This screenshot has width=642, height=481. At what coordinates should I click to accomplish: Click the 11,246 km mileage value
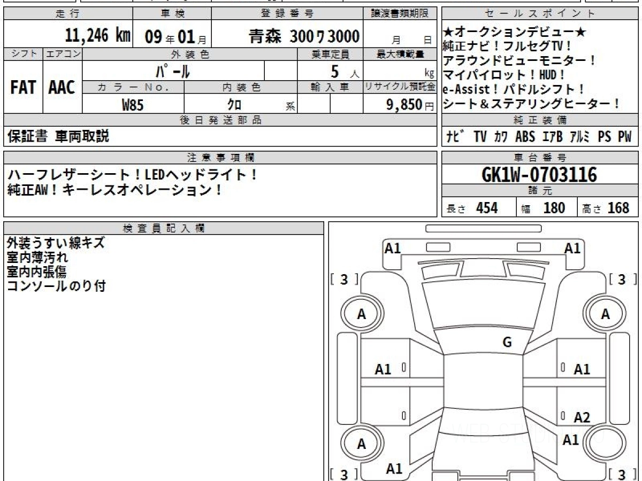click(98, 36)
